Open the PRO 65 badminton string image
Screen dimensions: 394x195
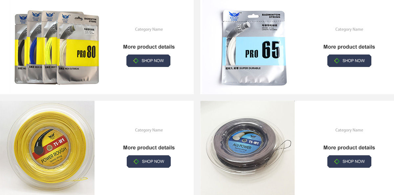point(254,48)
